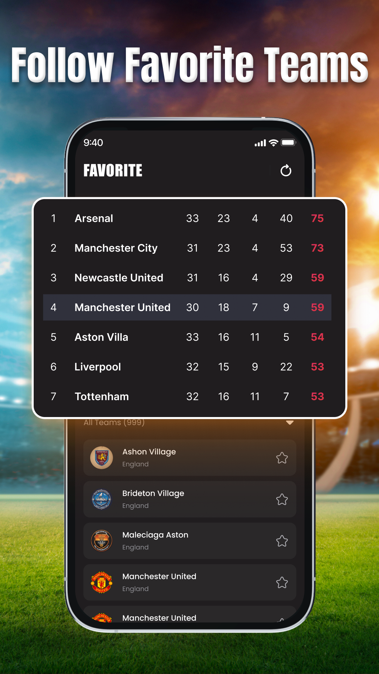Select the Arsenal row in standings

(187, 218)
